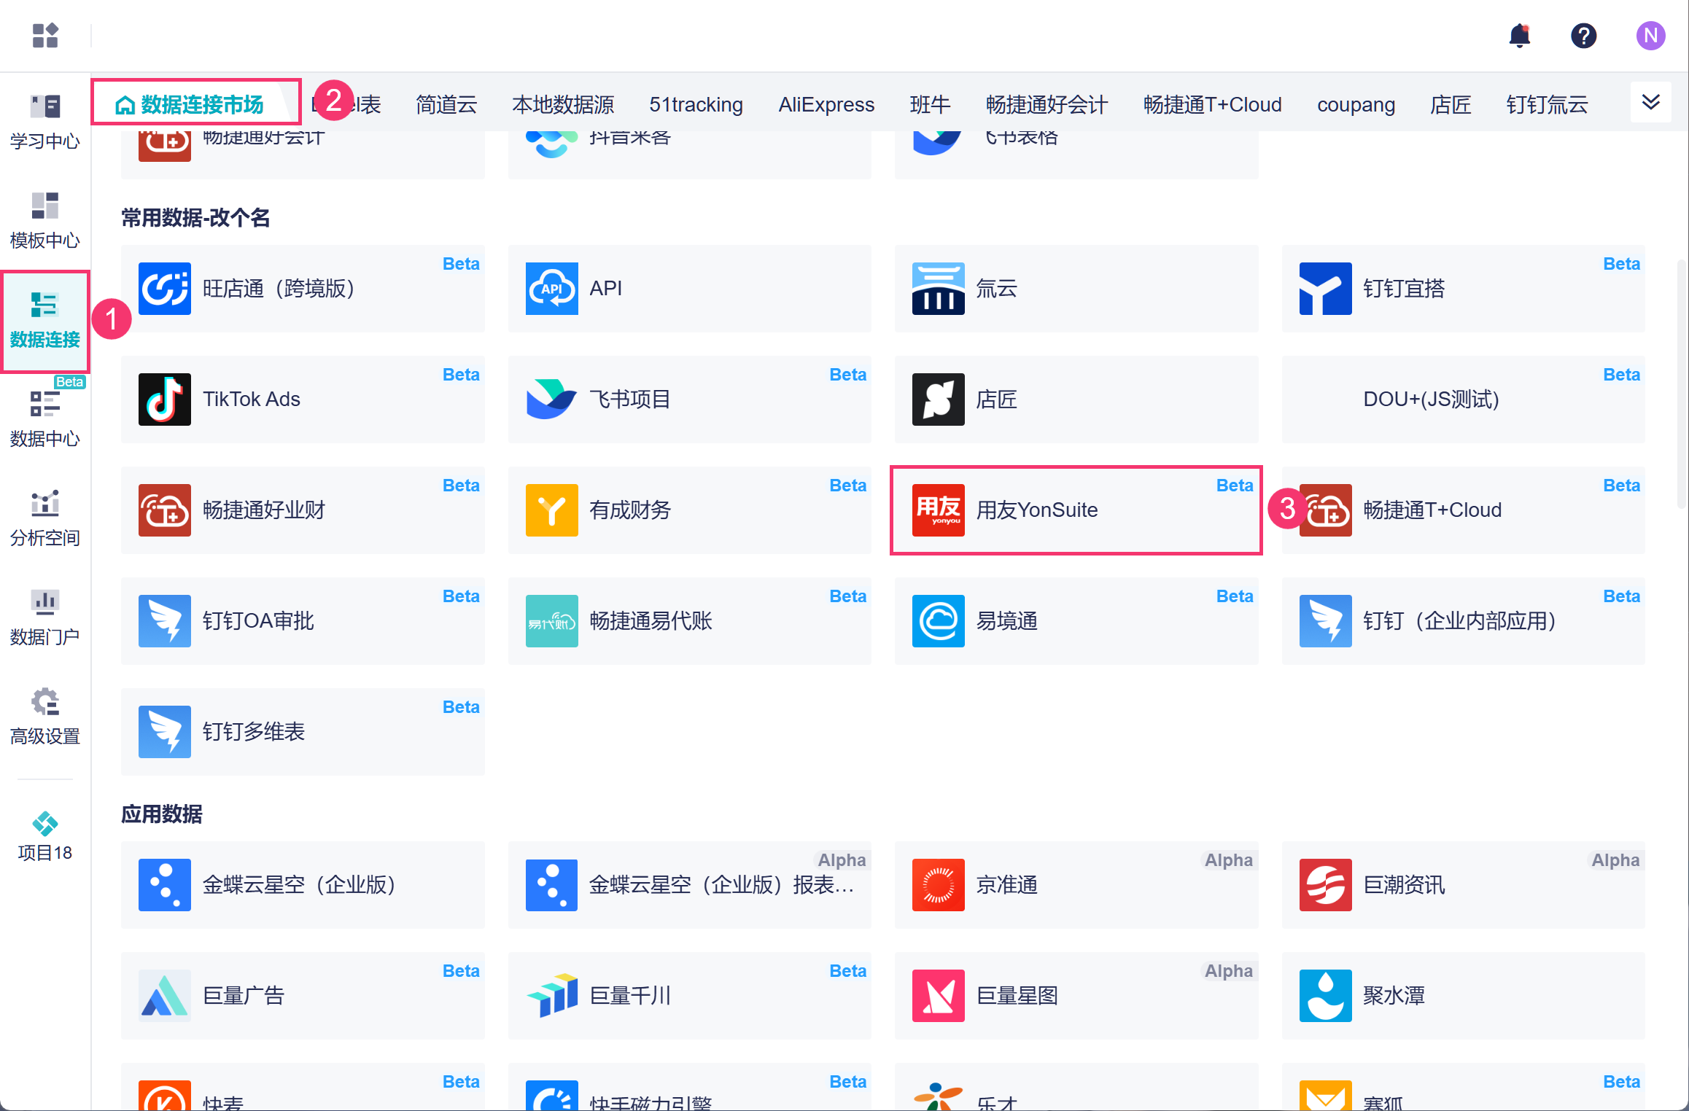Choose the 钉钉多维表 connector icon
Image resolution: width=1689 pixels, height=1111 pixels.
pyautogui.click(x=165, y=732)
